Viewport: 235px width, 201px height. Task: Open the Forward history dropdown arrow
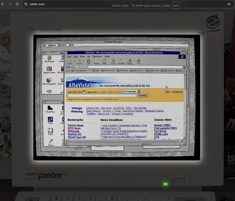pos(84,62)
